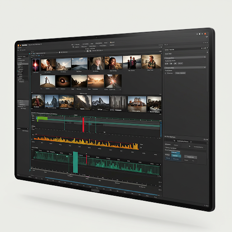This screenshot has height=232, width=232.
Task: Toggle the small blue filter chip above thumbnails
Action: coord(39,56)
